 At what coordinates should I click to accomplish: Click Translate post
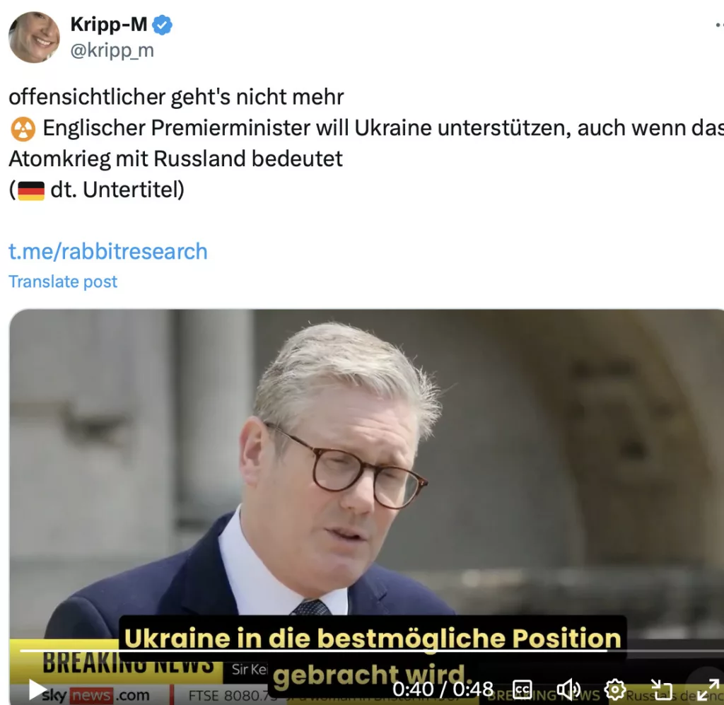pos(63,281)
